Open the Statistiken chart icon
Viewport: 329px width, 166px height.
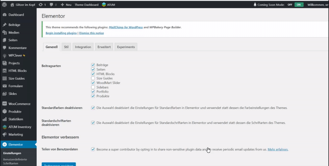(x=4, y=119)
